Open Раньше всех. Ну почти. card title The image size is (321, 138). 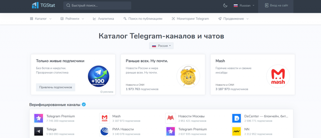147,61
